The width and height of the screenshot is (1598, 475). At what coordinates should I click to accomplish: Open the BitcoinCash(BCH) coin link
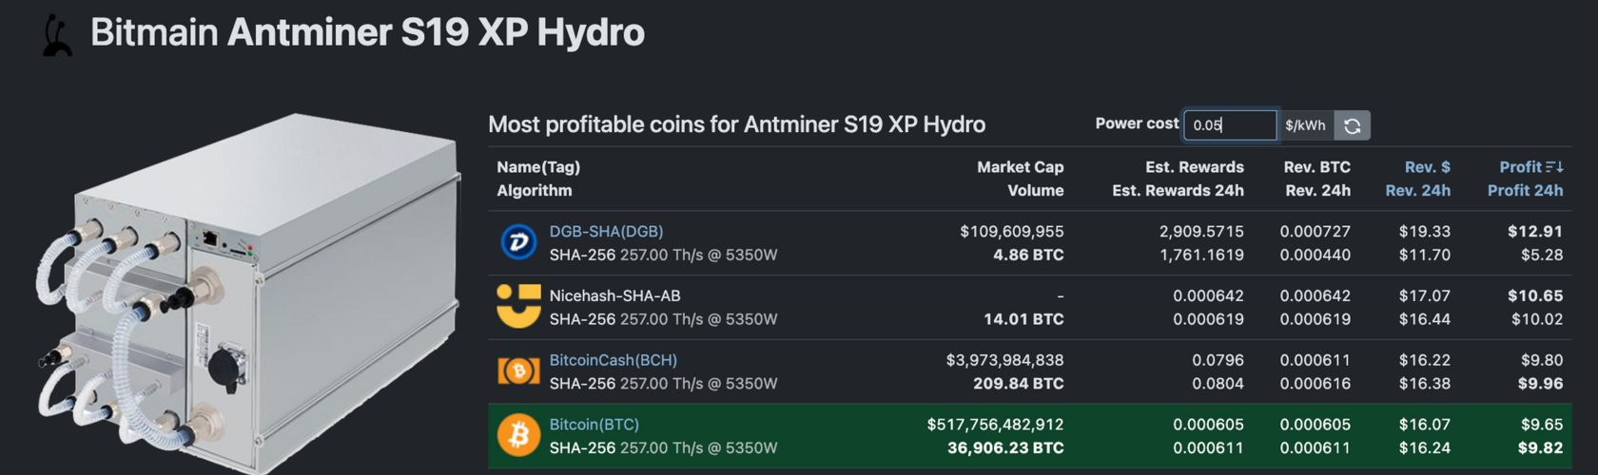tap(613, 360)
